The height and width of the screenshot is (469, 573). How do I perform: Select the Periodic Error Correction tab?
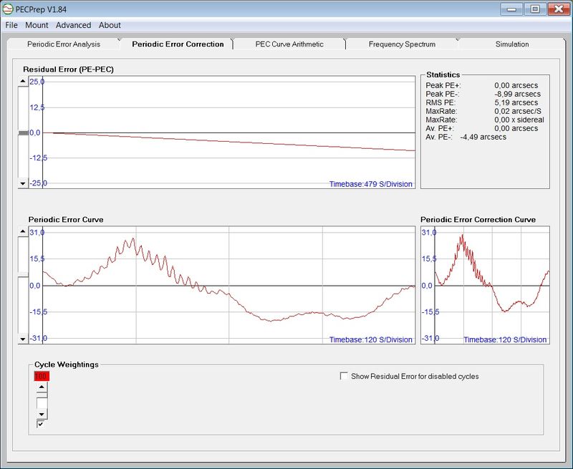[x=178, y=44]
